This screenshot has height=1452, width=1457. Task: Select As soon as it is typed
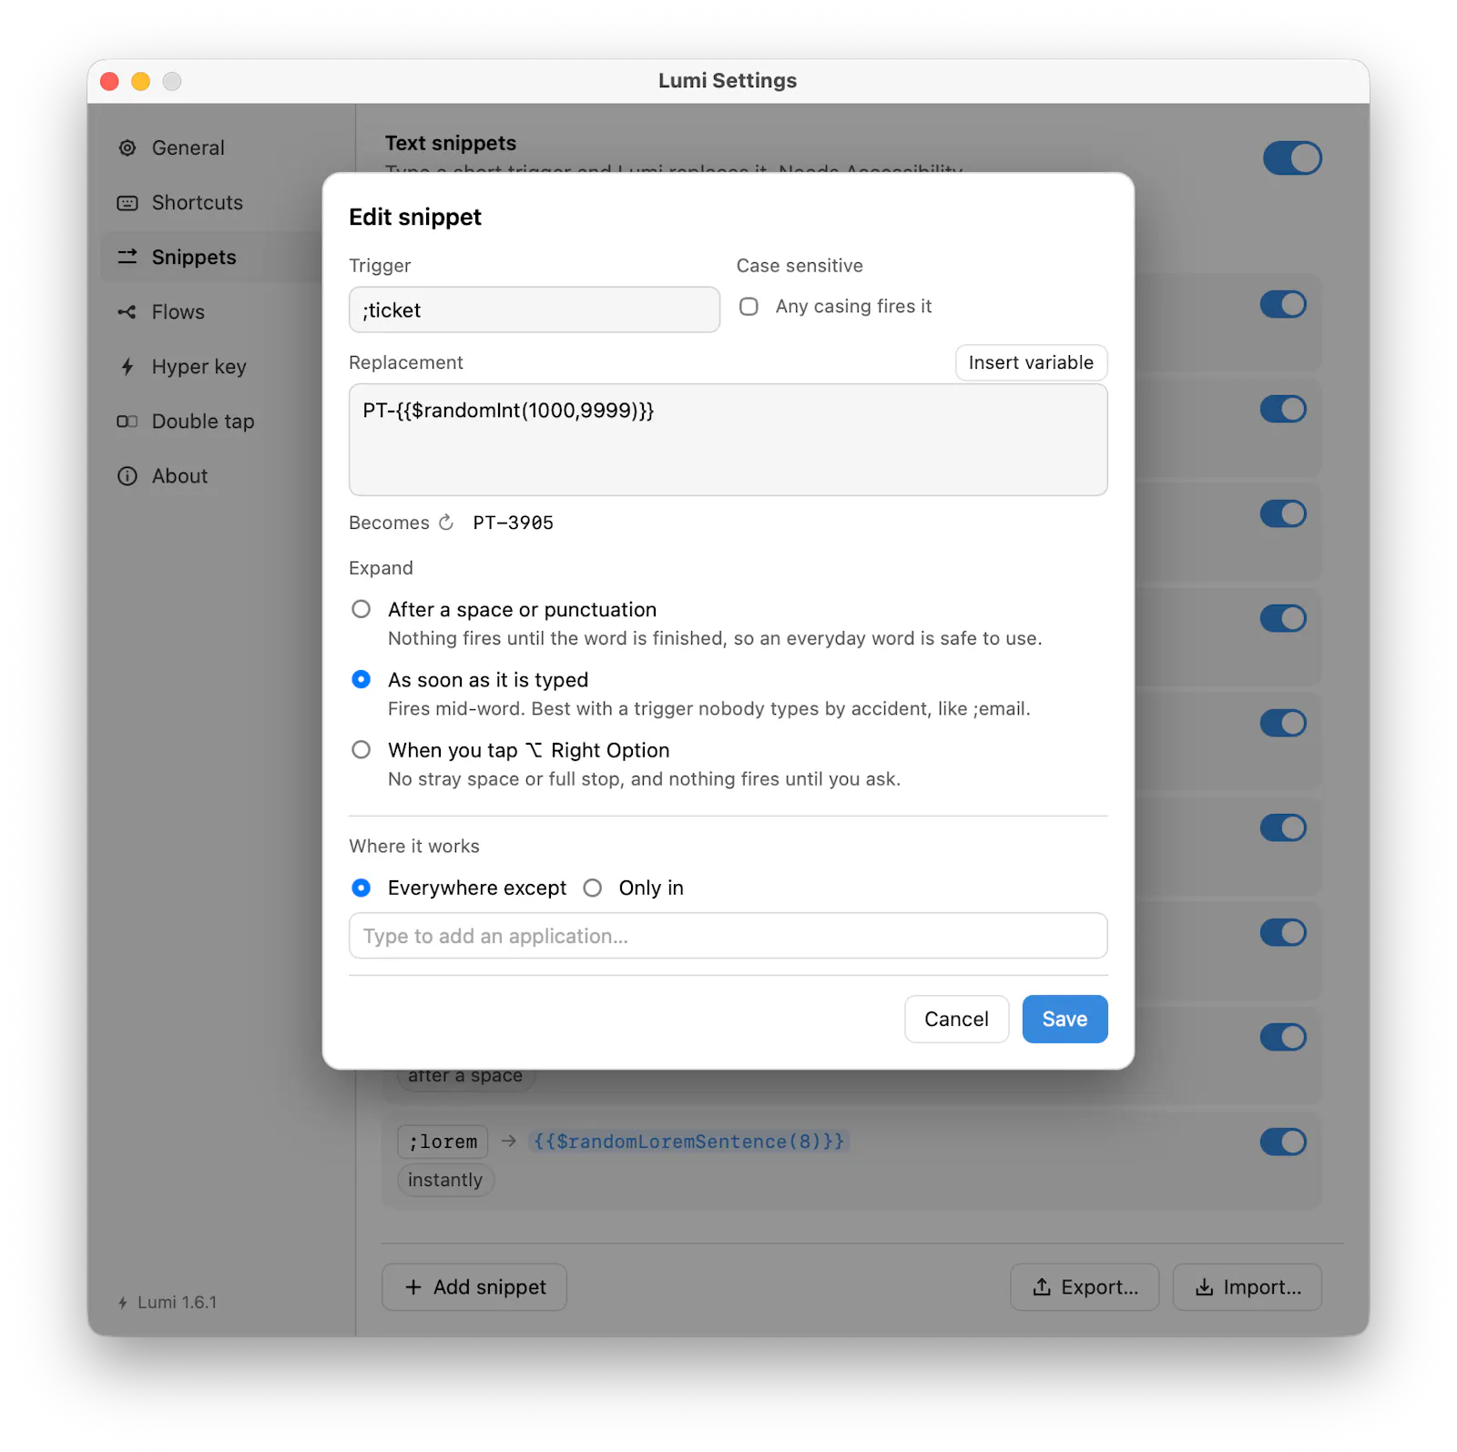coord(362,679)
